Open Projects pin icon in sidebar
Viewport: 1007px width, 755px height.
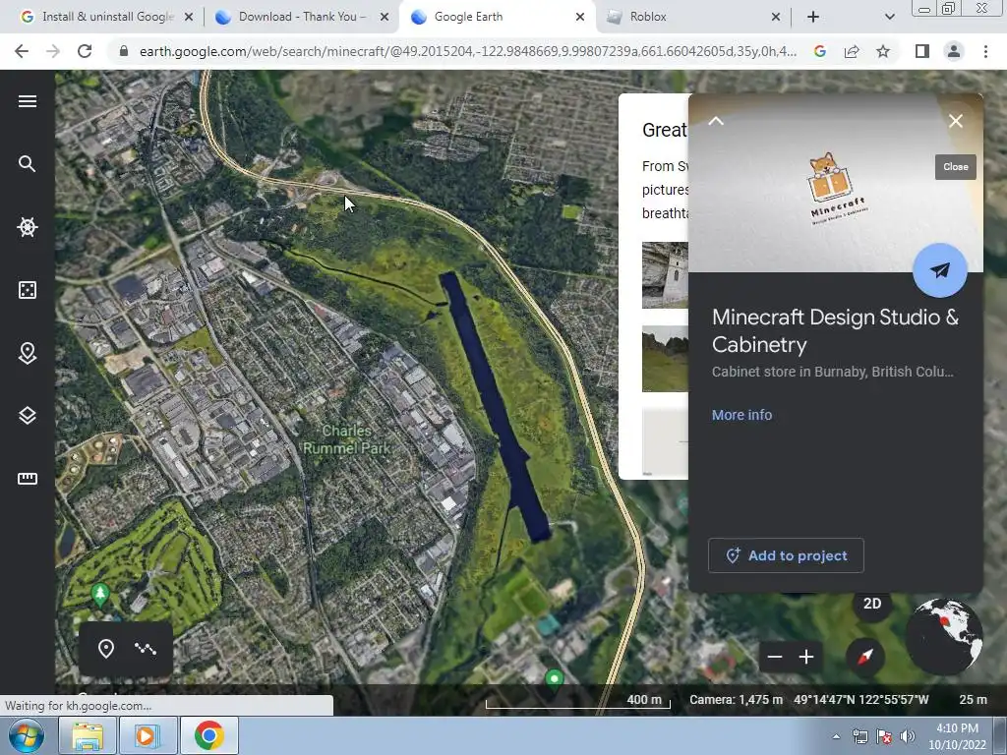pos(27,353)
